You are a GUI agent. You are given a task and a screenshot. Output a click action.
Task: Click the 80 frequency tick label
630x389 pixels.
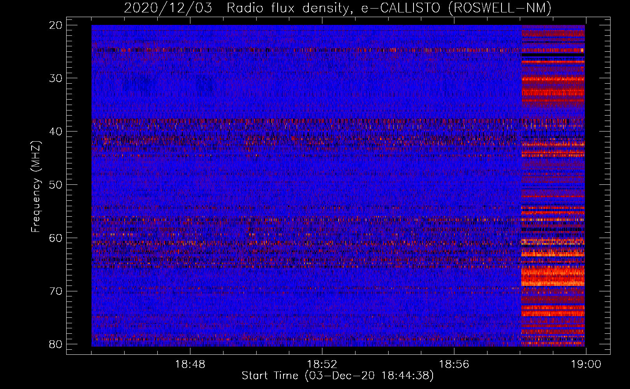pyautogui.click(x=56, y=344)
